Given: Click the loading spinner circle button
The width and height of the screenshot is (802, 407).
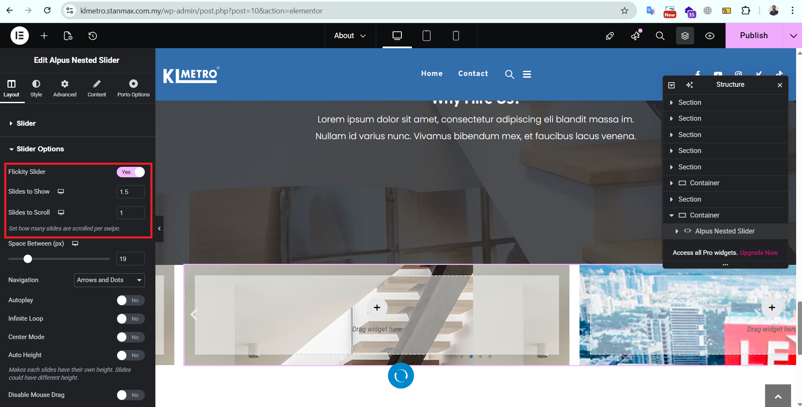Looking at the screenshot, I should (401, 376).
